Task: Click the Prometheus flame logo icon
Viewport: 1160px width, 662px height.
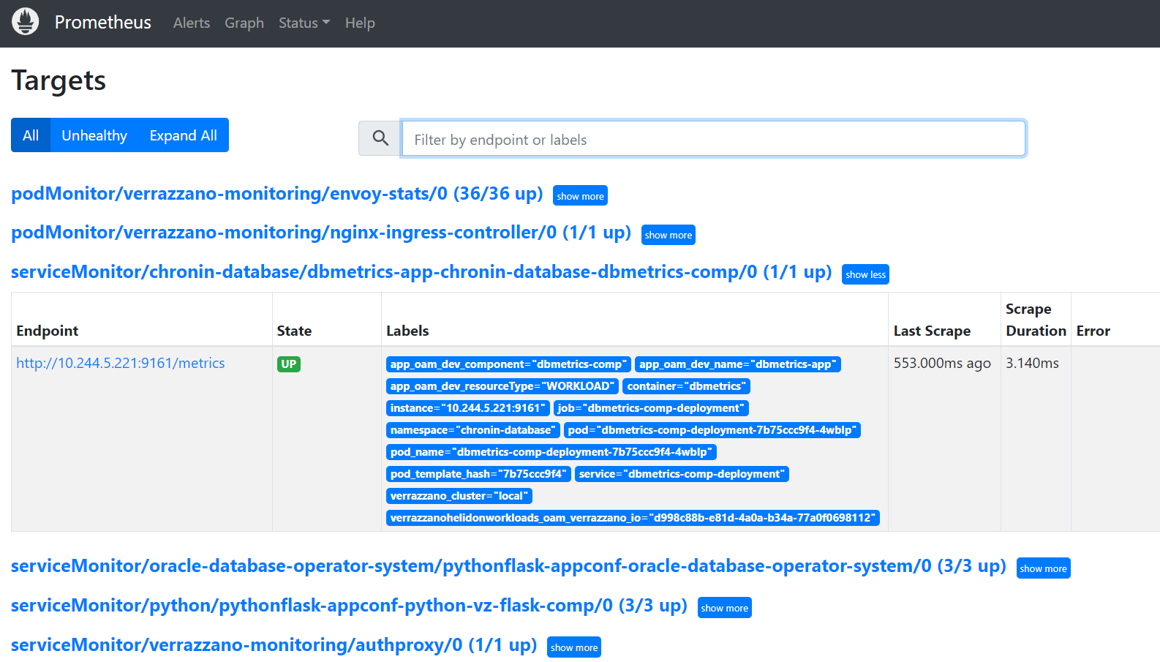Action: (x=26, y=22)
